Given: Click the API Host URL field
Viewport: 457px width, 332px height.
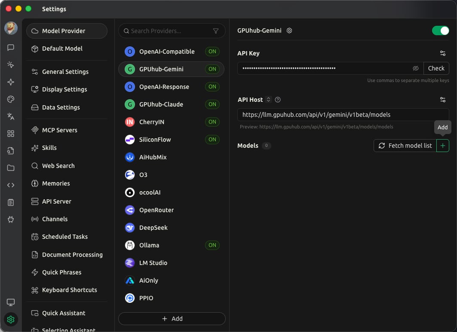Looking at the screenshot, I should pyautogui.click(x=344, y=115).
